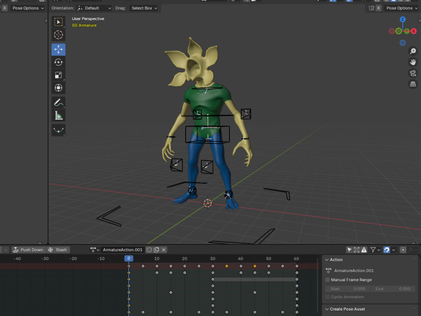421x316 pixels.
Task: Select the Breakdowner pose tool
Action: pyautogui.click(x=58, y=130)
